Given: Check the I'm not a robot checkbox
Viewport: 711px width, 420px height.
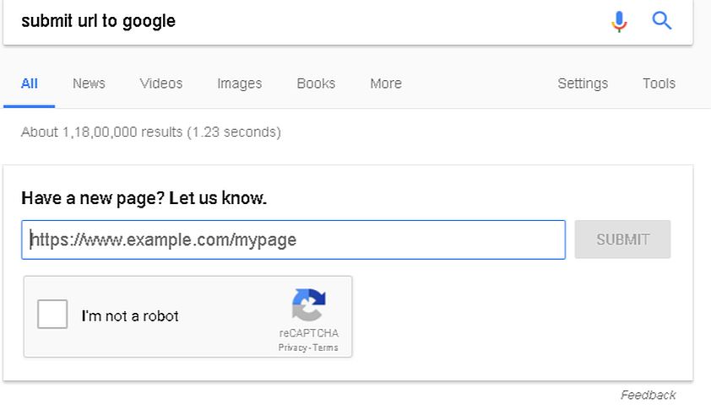Looking at the screenshot, I should (52, 315).
